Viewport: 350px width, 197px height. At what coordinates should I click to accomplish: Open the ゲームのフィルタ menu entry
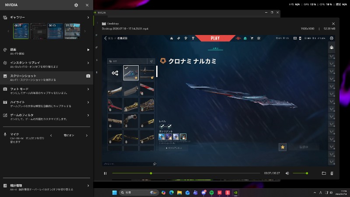tap(46, 117)
